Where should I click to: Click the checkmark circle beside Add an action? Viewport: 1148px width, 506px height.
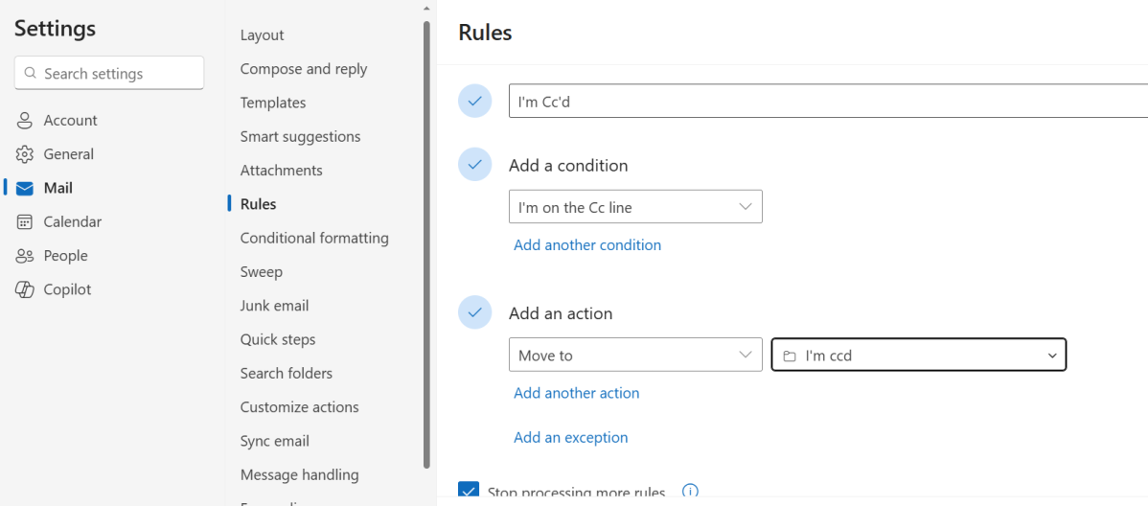tap(474, 312)
